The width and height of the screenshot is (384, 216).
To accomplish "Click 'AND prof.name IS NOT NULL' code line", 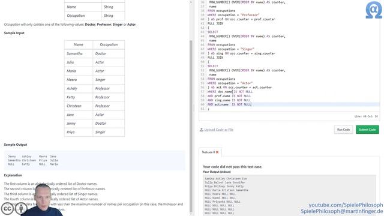I will [229, 96].
